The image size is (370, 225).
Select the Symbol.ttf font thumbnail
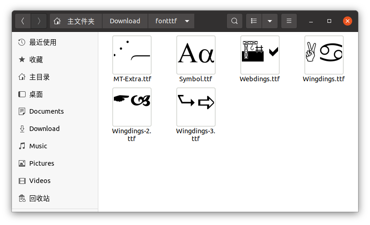[x=196, y=55]
